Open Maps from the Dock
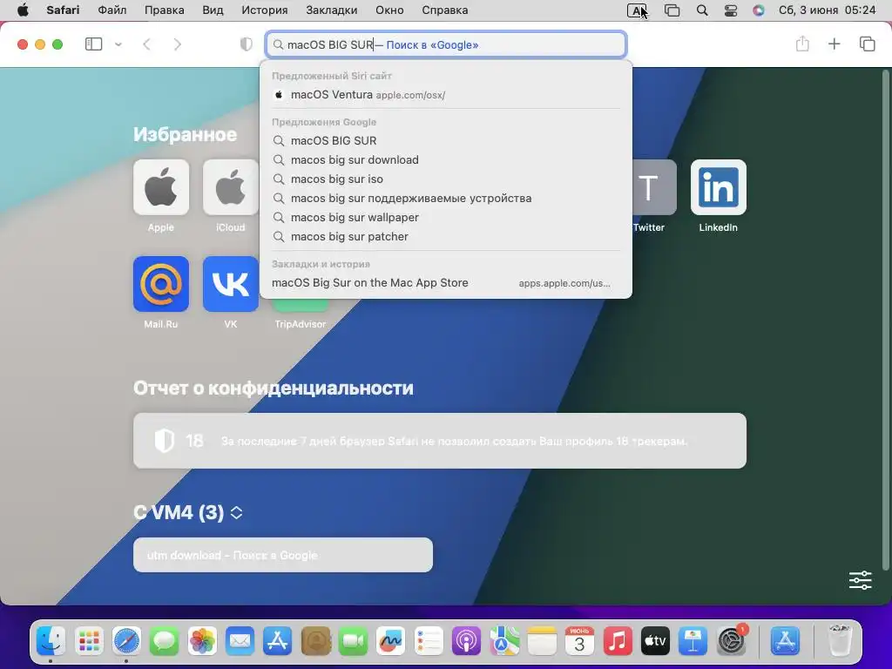This screenshot has height=669, width=892. click(x=504, y=641)
